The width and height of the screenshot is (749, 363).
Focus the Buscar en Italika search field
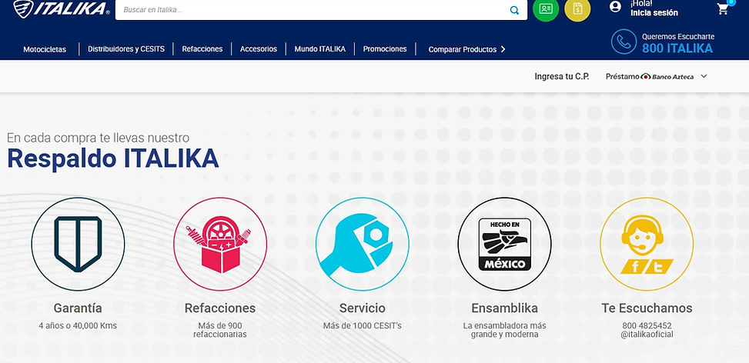tap(321, 9)
